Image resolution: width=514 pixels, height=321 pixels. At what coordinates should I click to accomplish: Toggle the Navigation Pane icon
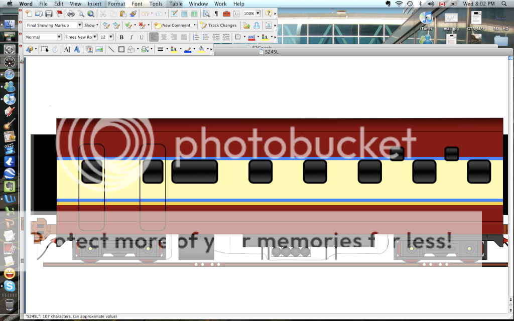[x=206, y=14]
